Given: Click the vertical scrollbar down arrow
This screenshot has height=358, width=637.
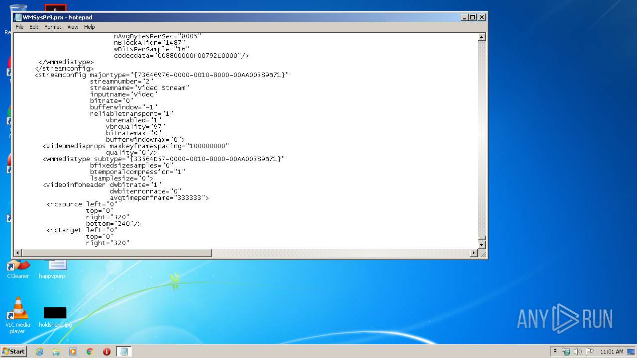Looking at the screenshot, I should 481,245.
